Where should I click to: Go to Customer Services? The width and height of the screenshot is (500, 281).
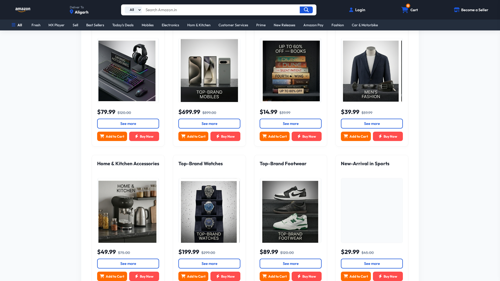(x=233, y=25)
